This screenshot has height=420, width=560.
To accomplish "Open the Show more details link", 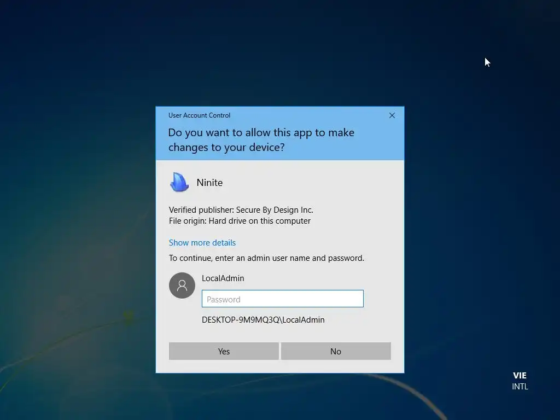I will click(x=202, y=242).
